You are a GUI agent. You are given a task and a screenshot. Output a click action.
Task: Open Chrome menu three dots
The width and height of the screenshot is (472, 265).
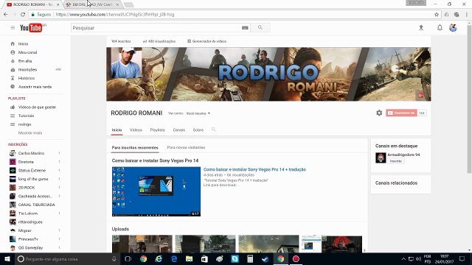467,15
